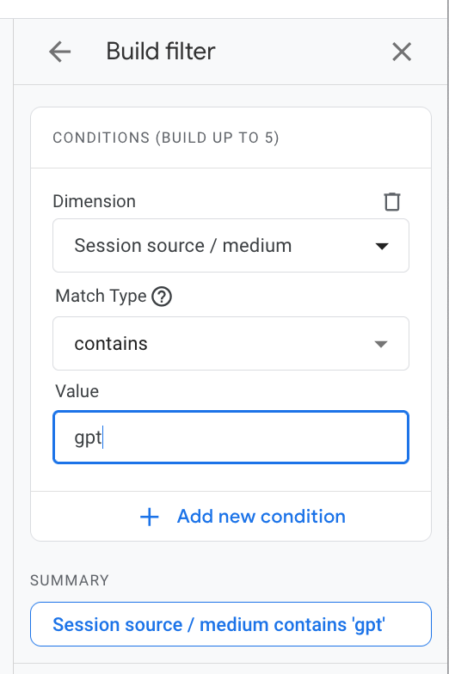The height and width of the screenshot is (674, 449).
Task: Click the Value field label
Action: tap(77, 391)
